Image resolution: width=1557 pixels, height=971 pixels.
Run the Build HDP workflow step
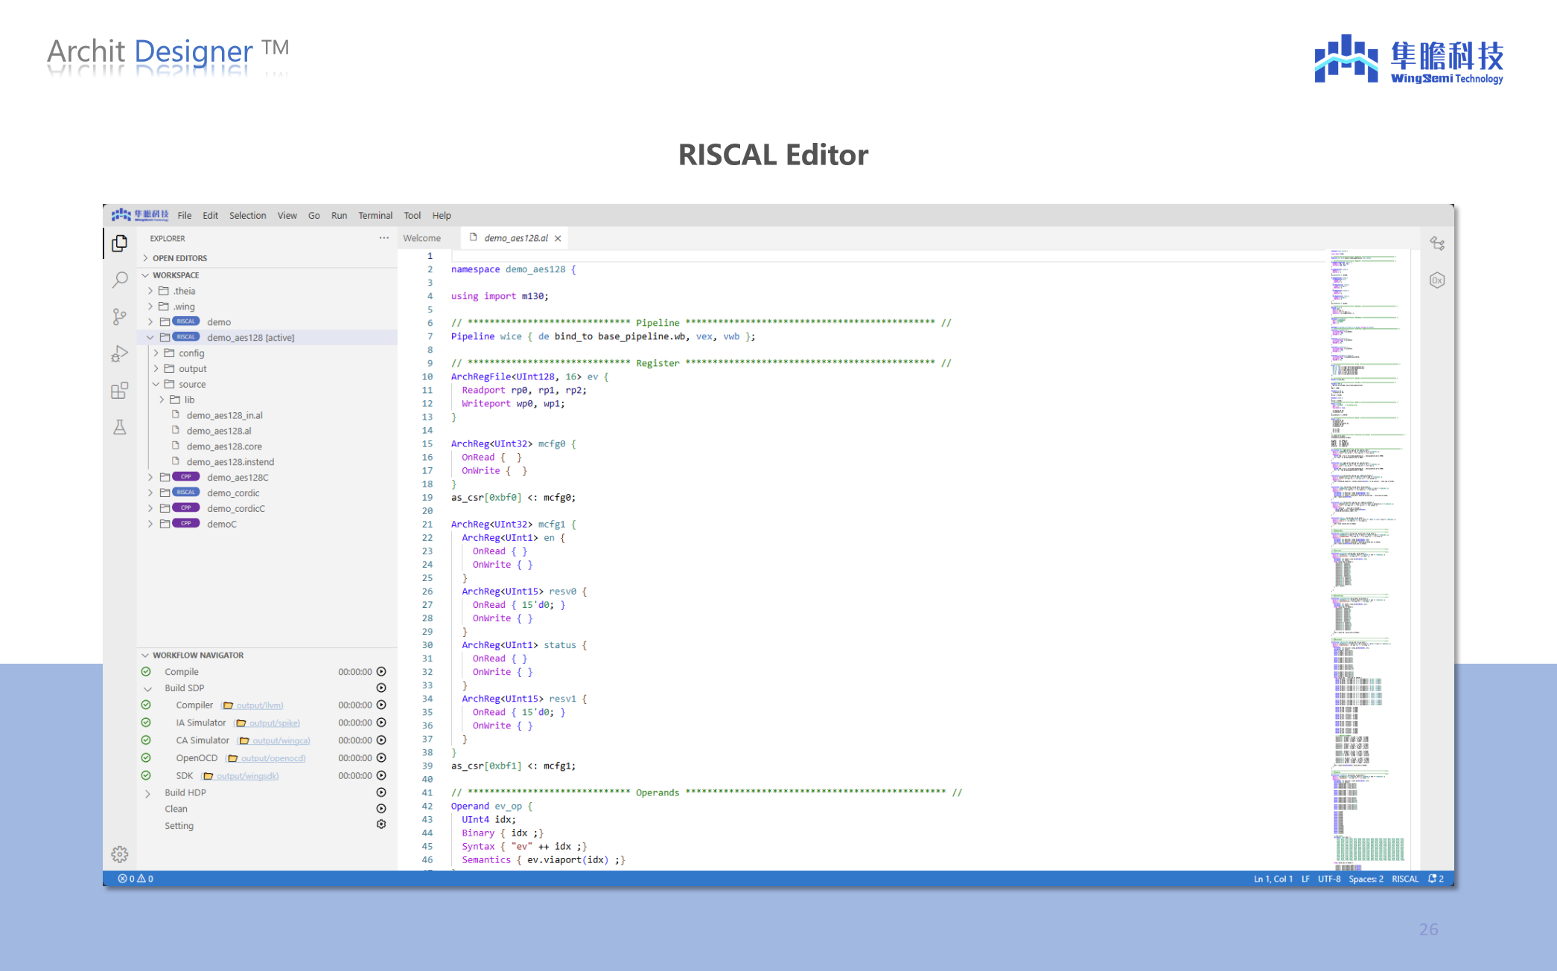coord(381,792)
